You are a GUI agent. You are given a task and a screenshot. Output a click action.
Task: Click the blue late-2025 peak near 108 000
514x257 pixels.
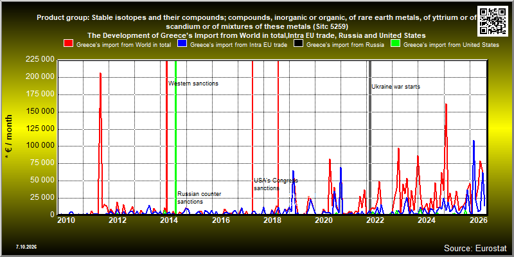(474, 141)
